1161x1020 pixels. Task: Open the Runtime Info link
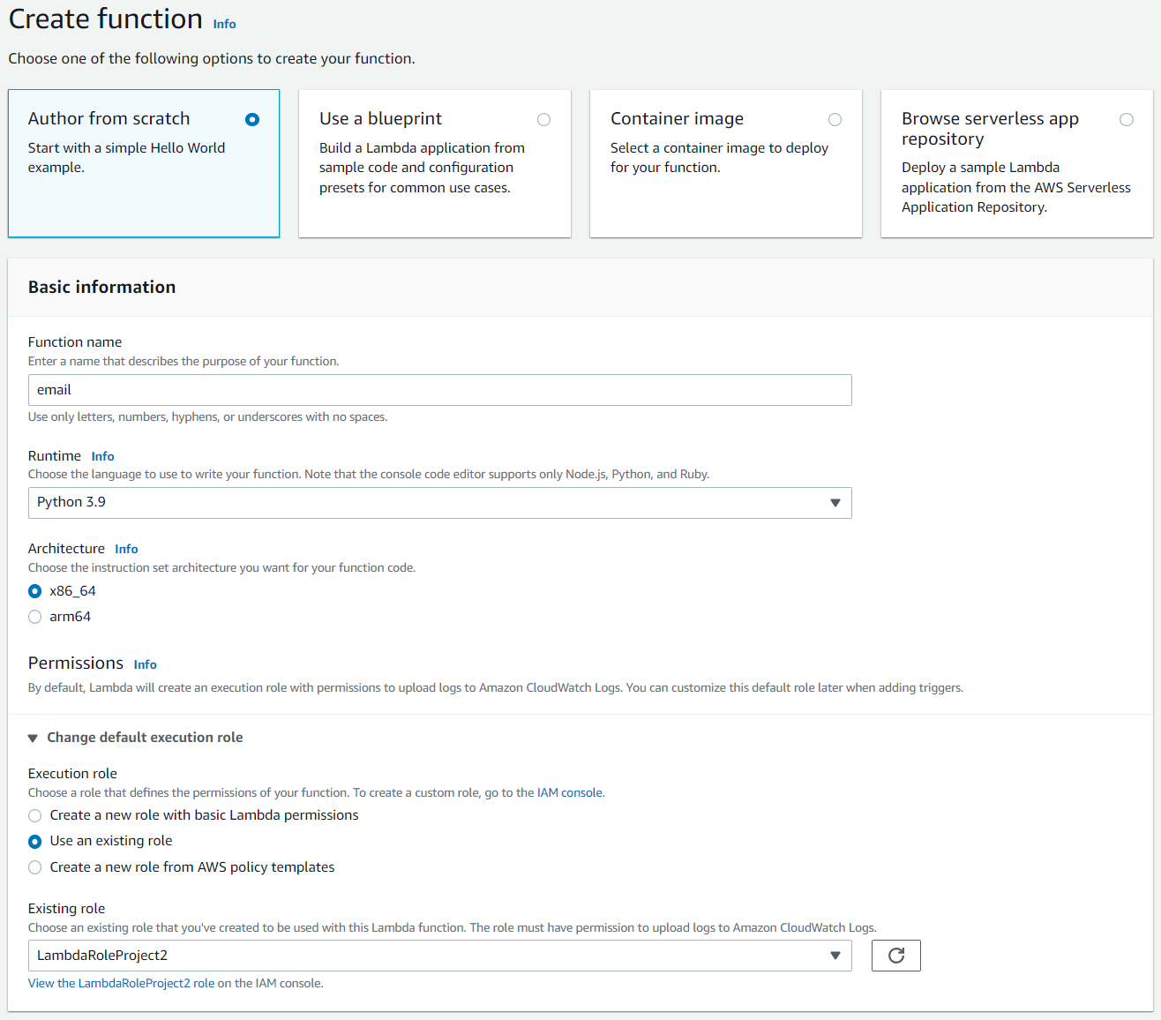(102, 456)
